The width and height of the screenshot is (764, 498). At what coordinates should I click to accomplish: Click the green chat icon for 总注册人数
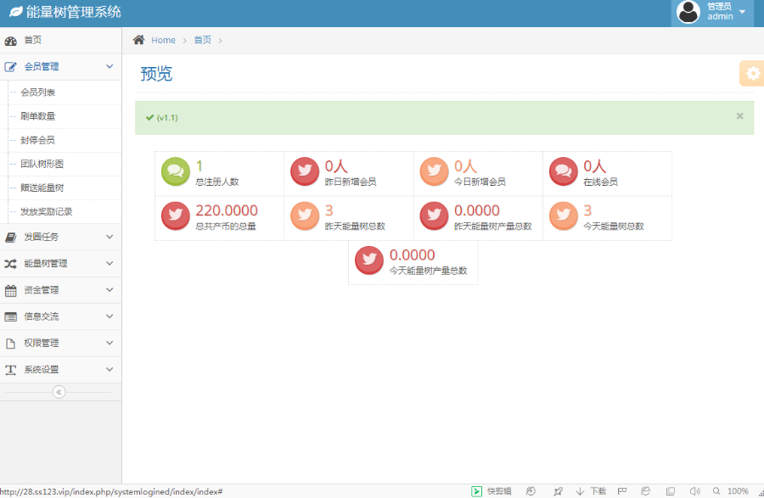coord(176,171)
